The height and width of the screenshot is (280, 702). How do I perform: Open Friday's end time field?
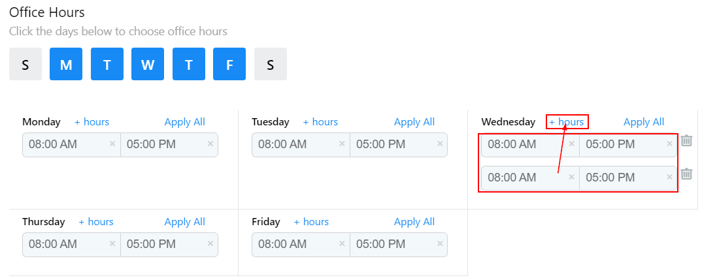point(392,244)
